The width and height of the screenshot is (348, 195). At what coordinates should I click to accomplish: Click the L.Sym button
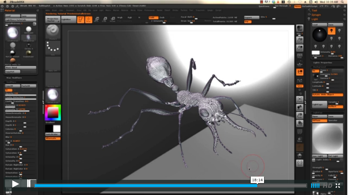tap(300, 80)
